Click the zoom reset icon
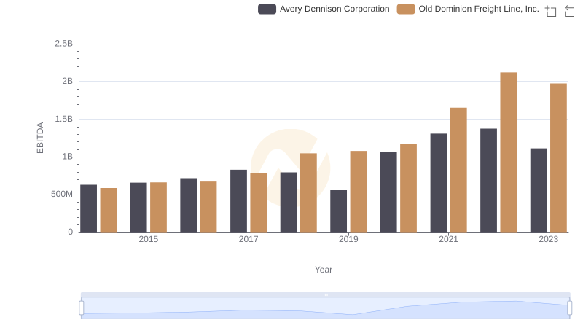 569,11
